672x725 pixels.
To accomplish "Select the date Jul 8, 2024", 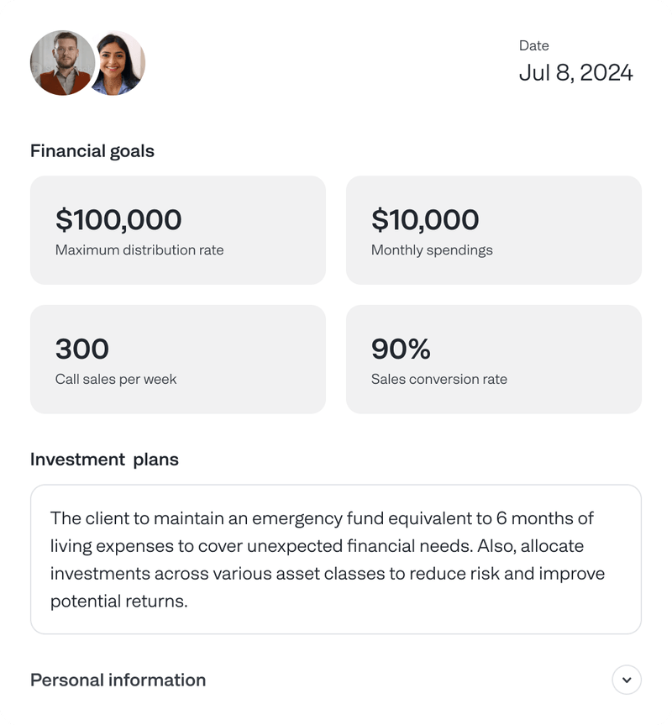I will [577, 73].
